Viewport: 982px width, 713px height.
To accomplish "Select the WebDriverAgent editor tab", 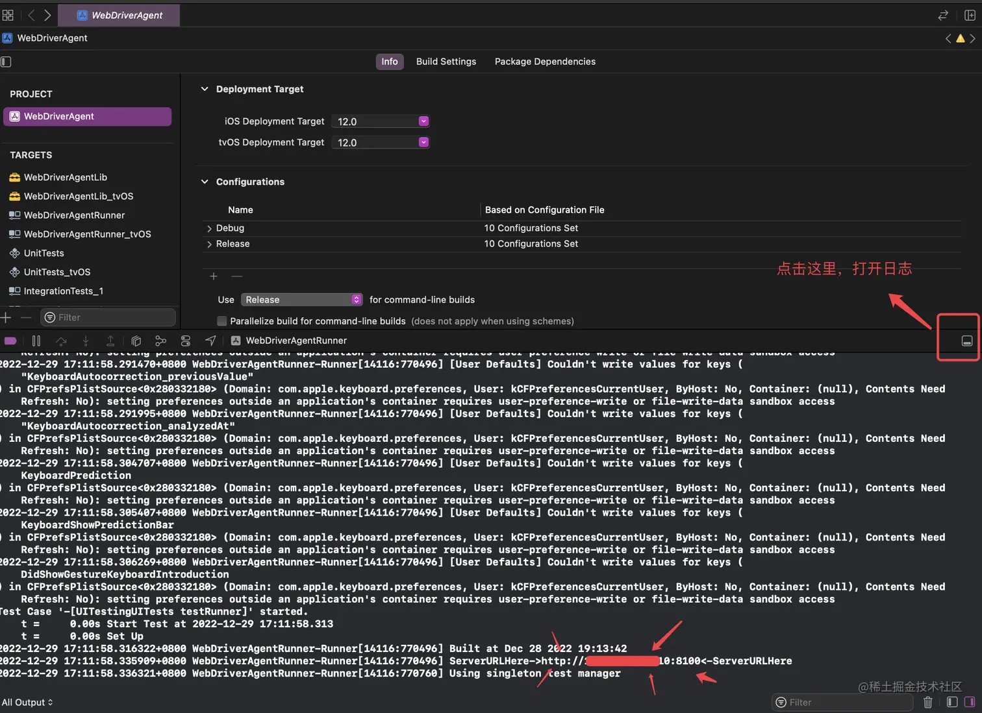I will [120, 15].
